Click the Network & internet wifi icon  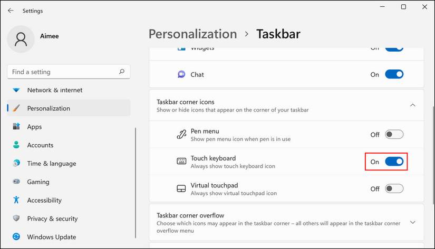[16, 90]
